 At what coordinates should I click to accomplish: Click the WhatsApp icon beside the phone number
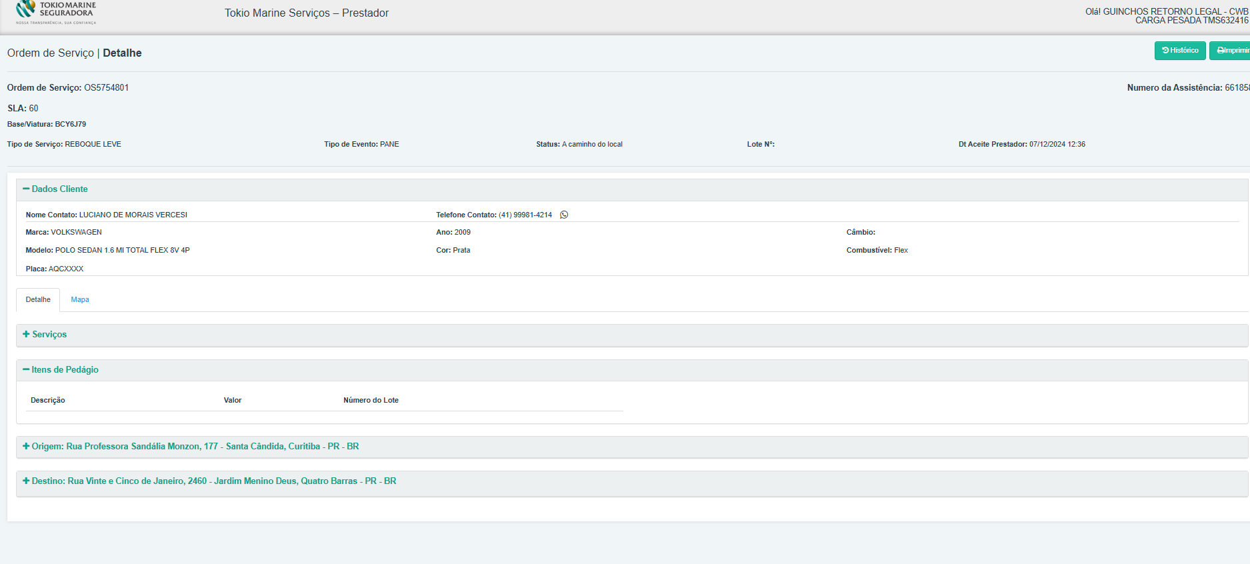pyautogui.click(x=564, y=215)
